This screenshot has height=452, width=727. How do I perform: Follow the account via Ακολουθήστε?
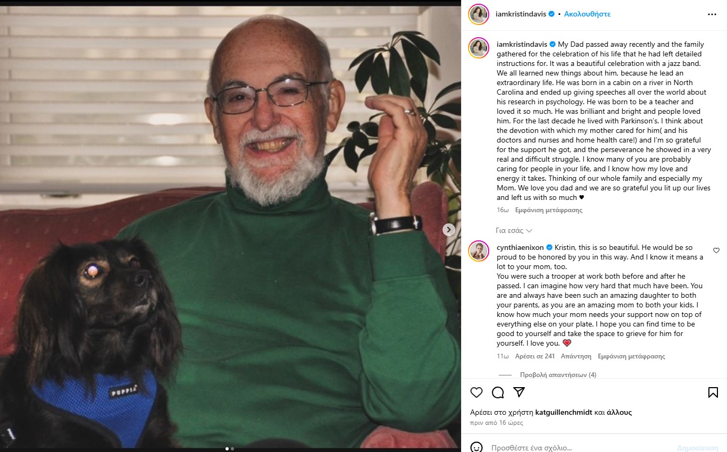pyautogui.click(x=587, y=14)
